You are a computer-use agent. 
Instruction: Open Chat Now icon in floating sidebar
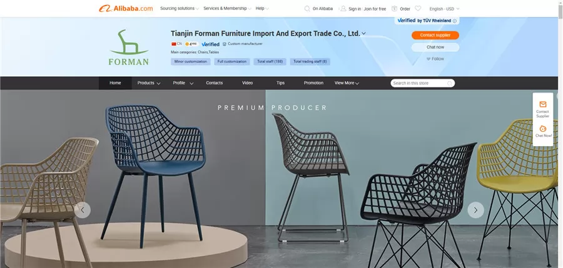(542, 129)
